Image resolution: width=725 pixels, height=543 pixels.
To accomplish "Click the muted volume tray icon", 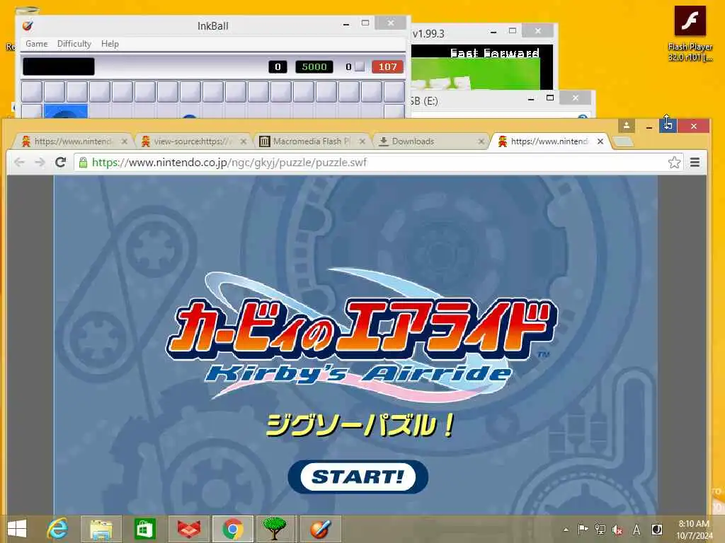I will [617, 530].
